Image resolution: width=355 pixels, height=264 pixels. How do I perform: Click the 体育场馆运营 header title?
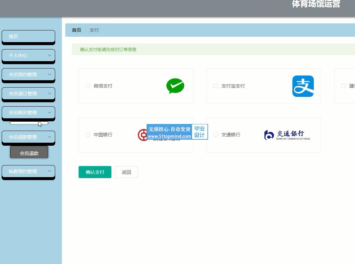[316, 4]
